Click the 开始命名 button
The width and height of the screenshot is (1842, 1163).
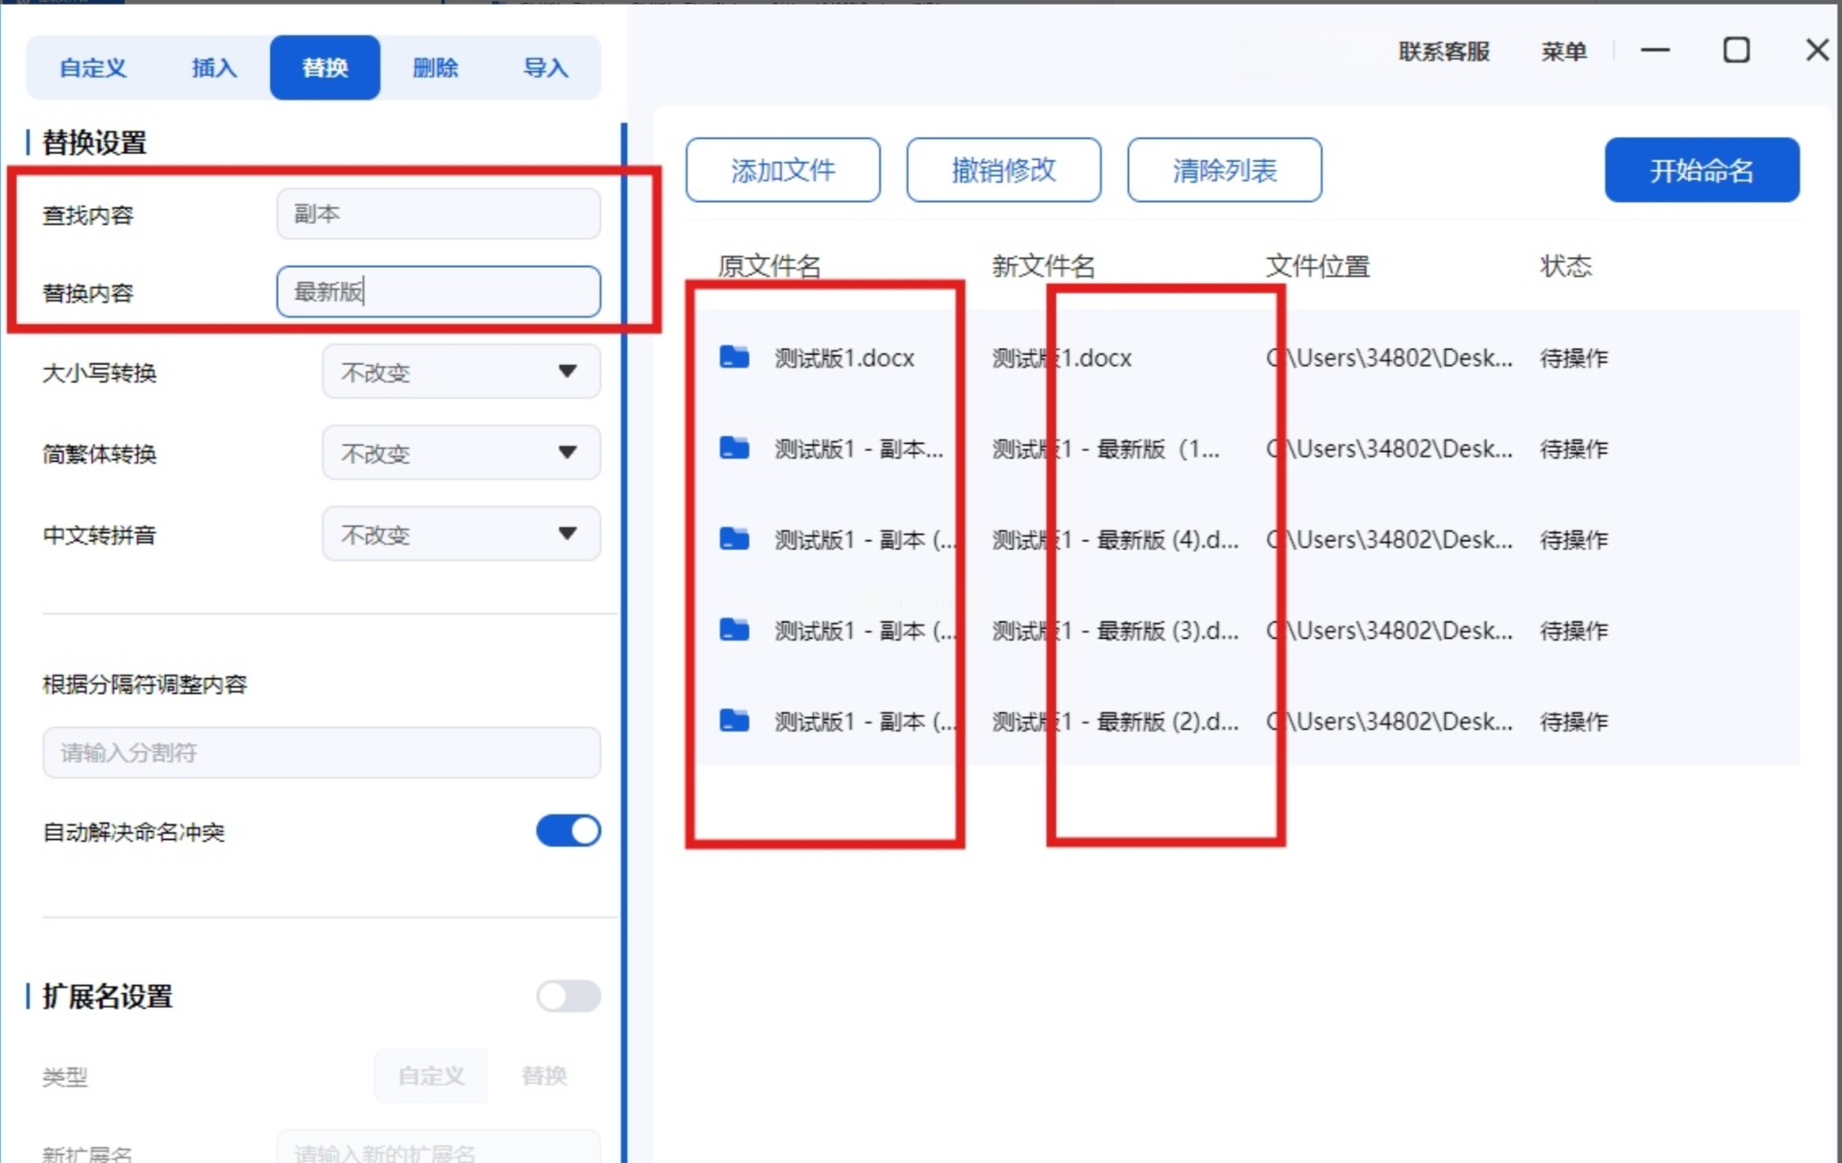(1701, 170)
